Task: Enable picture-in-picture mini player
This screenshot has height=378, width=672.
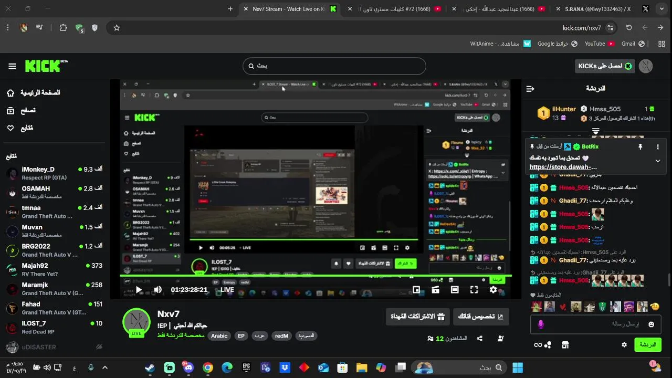Action: click(416, 290)
